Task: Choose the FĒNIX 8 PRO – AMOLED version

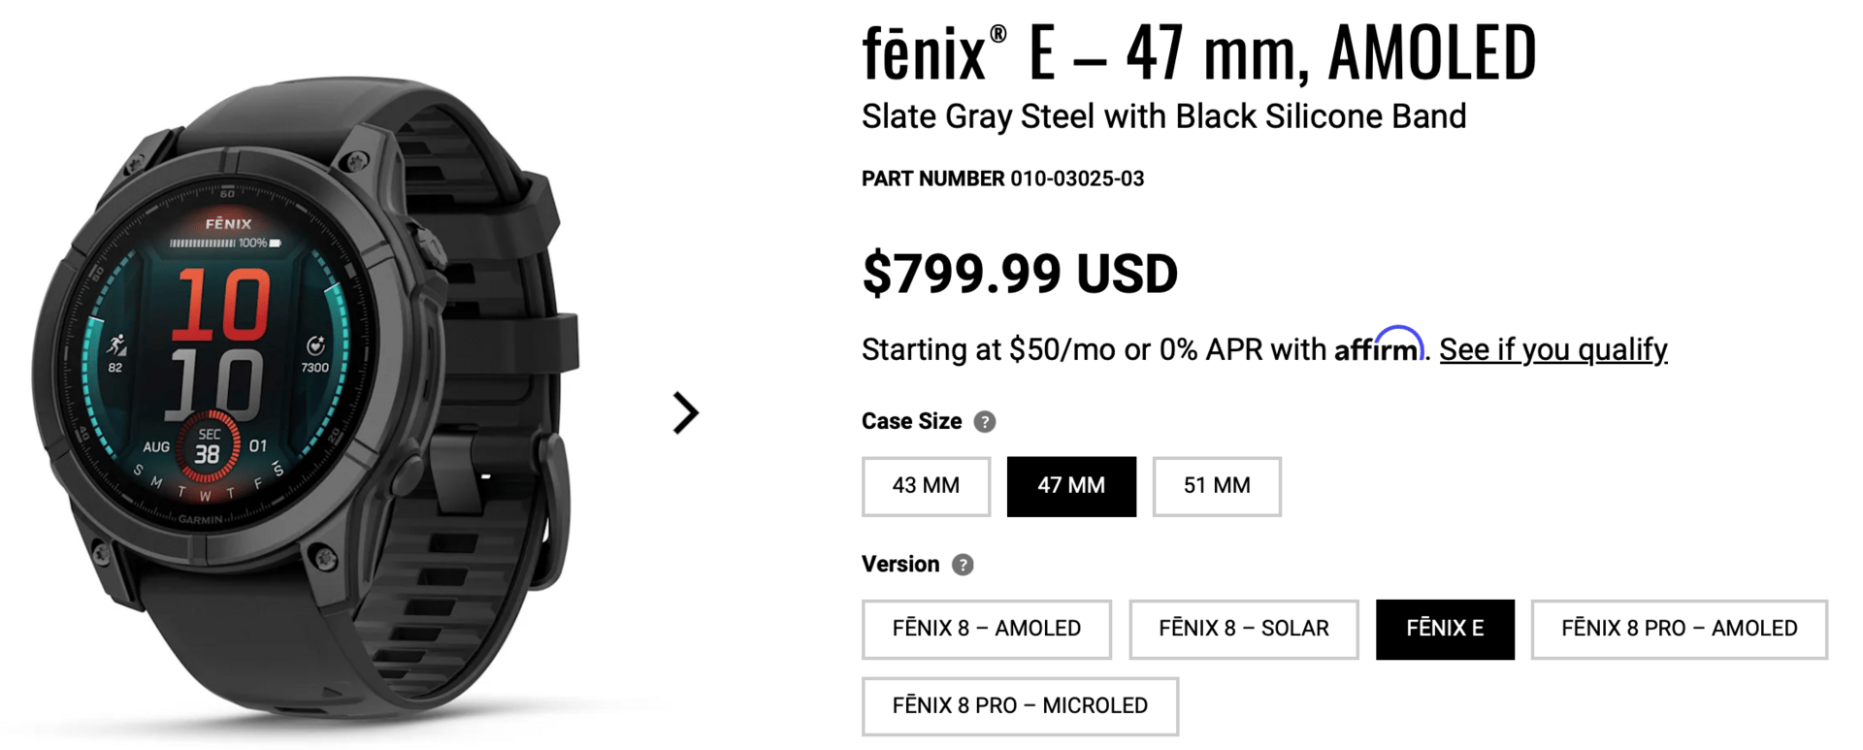Action: point(1679,629)
